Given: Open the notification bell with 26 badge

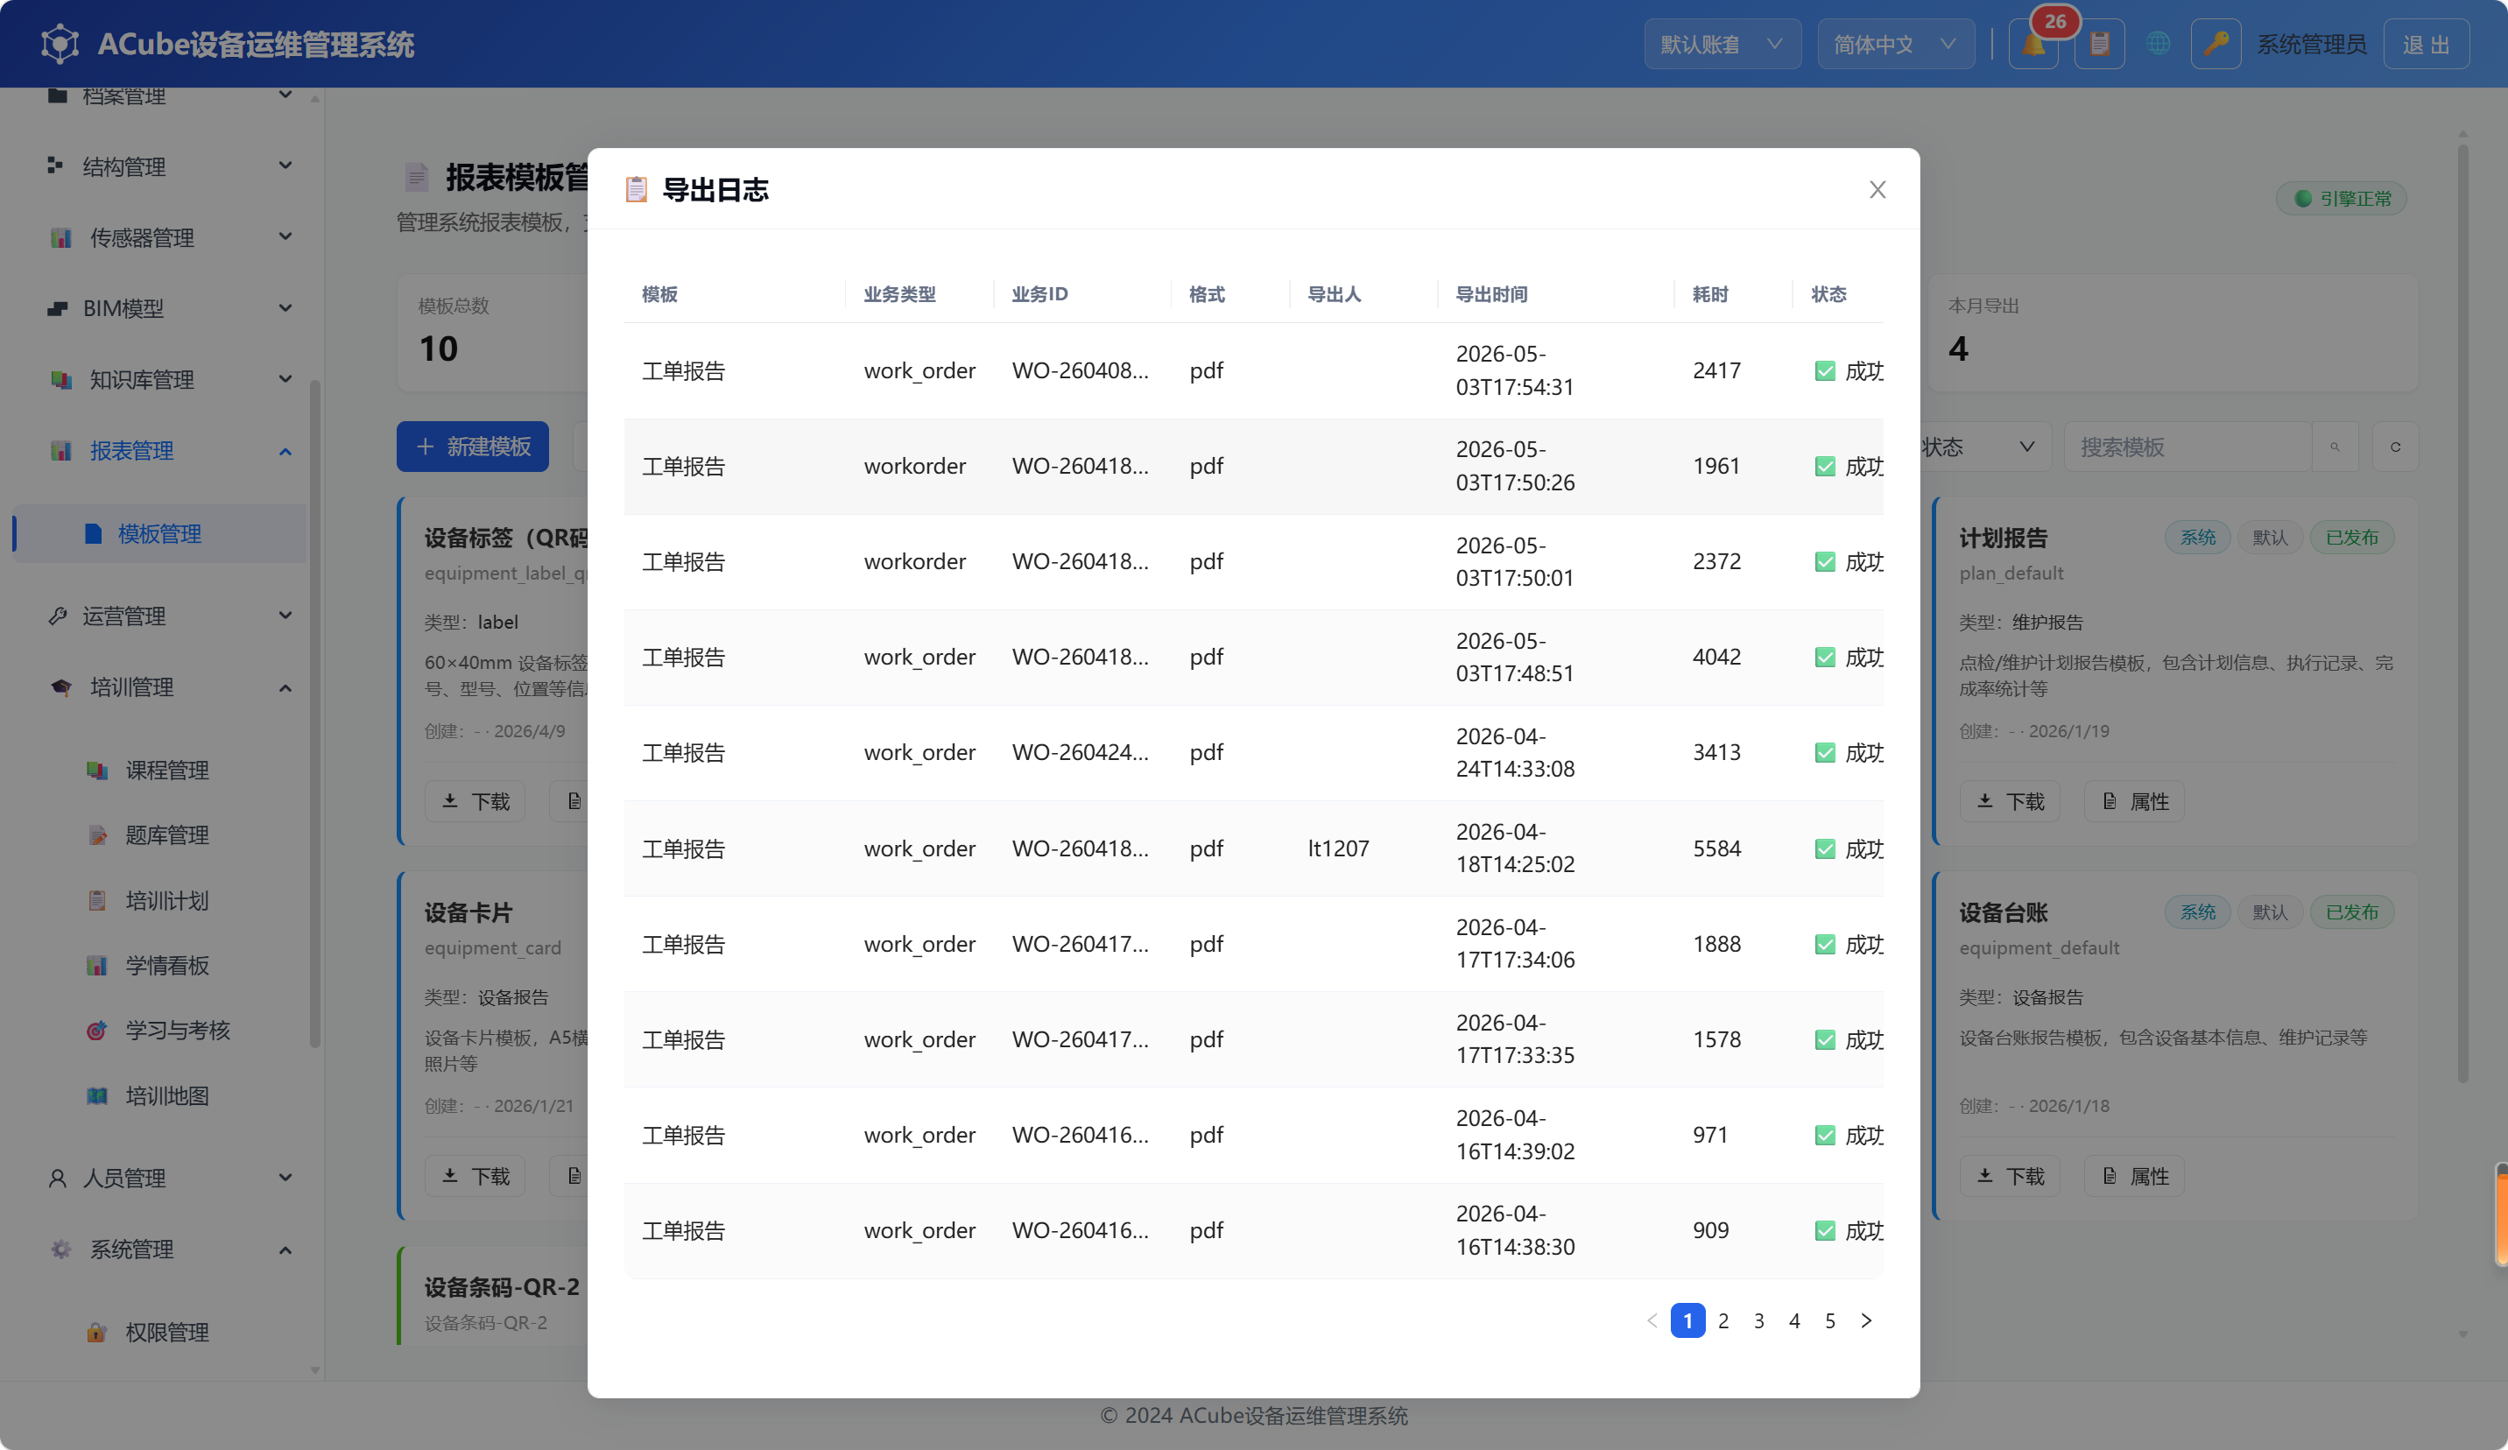Looking at the screenshot, I should click(2033, 44).
